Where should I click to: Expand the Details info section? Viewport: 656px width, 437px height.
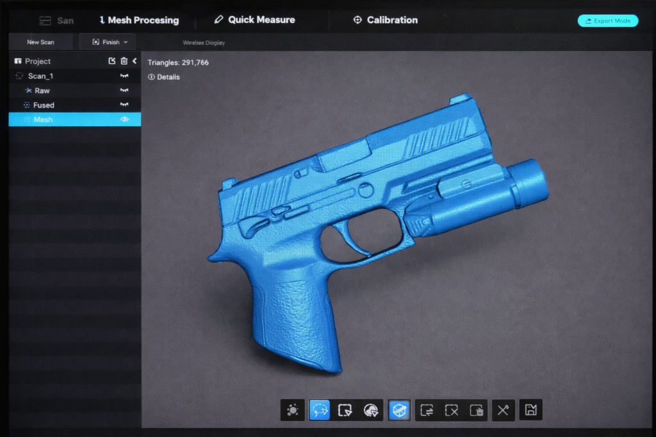click(x=164, y=77)
